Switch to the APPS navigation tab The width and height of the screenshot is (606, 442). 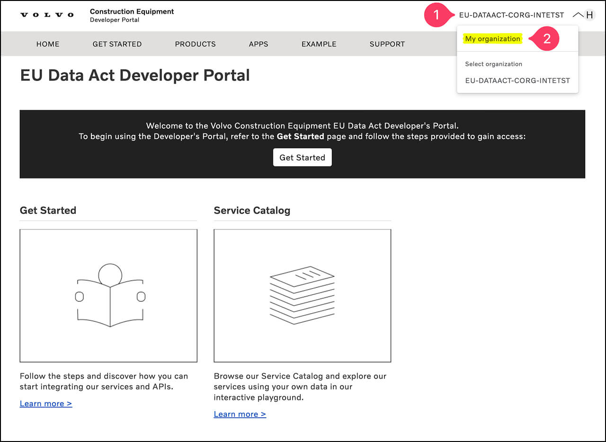(258, 44)
